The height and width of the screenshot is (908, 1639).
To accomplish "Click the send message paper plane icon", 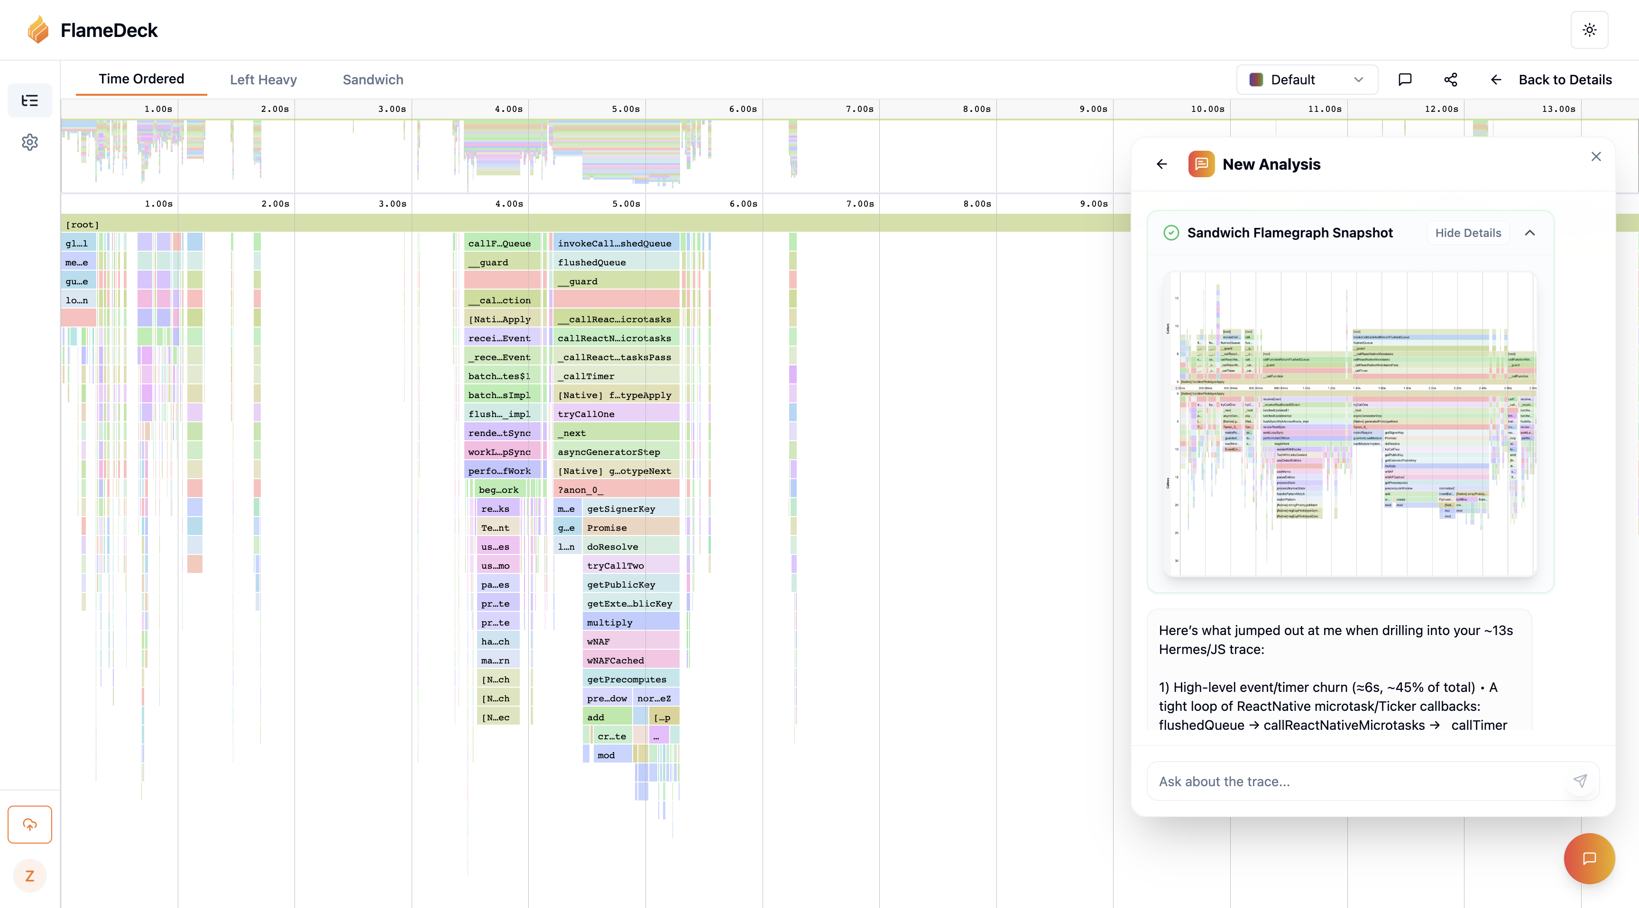I will [x=1580, y=781].
